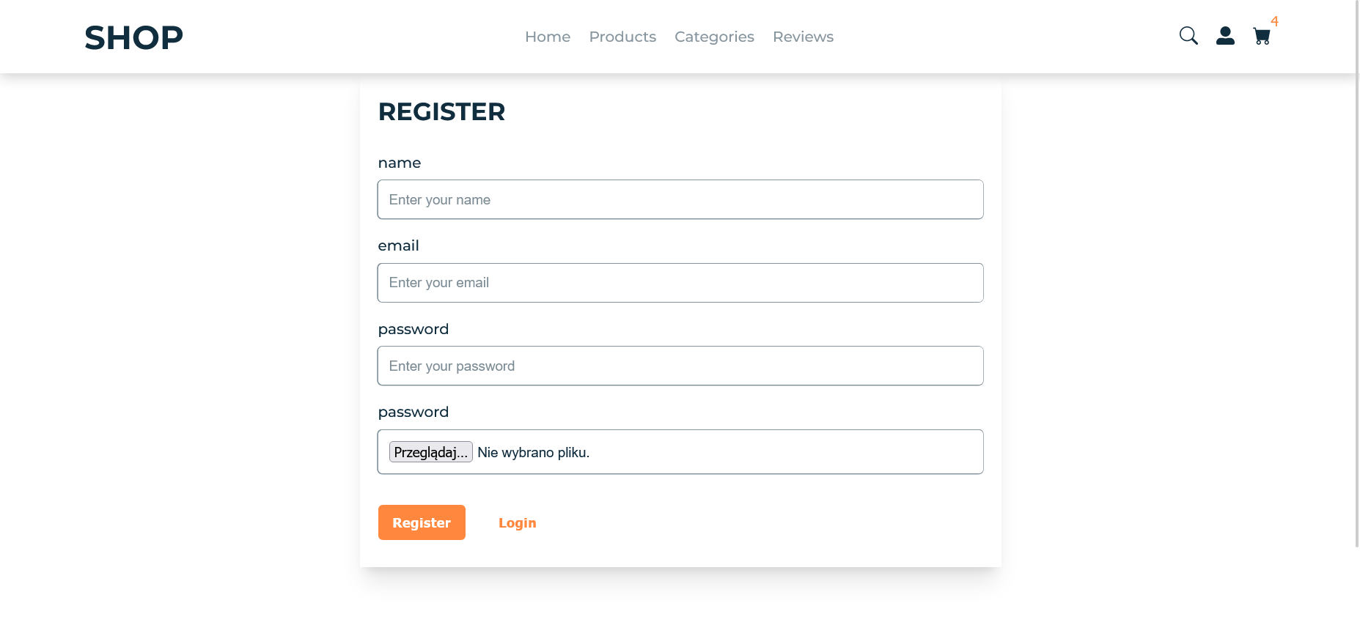This screenshot has width=1360, height=636.
Task: Open the shopping cart icon
Action: coord(1262,36)
